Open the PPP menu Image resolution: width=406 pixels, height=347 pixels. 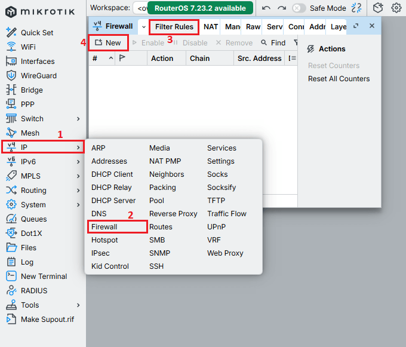click(x=20, y=104)
